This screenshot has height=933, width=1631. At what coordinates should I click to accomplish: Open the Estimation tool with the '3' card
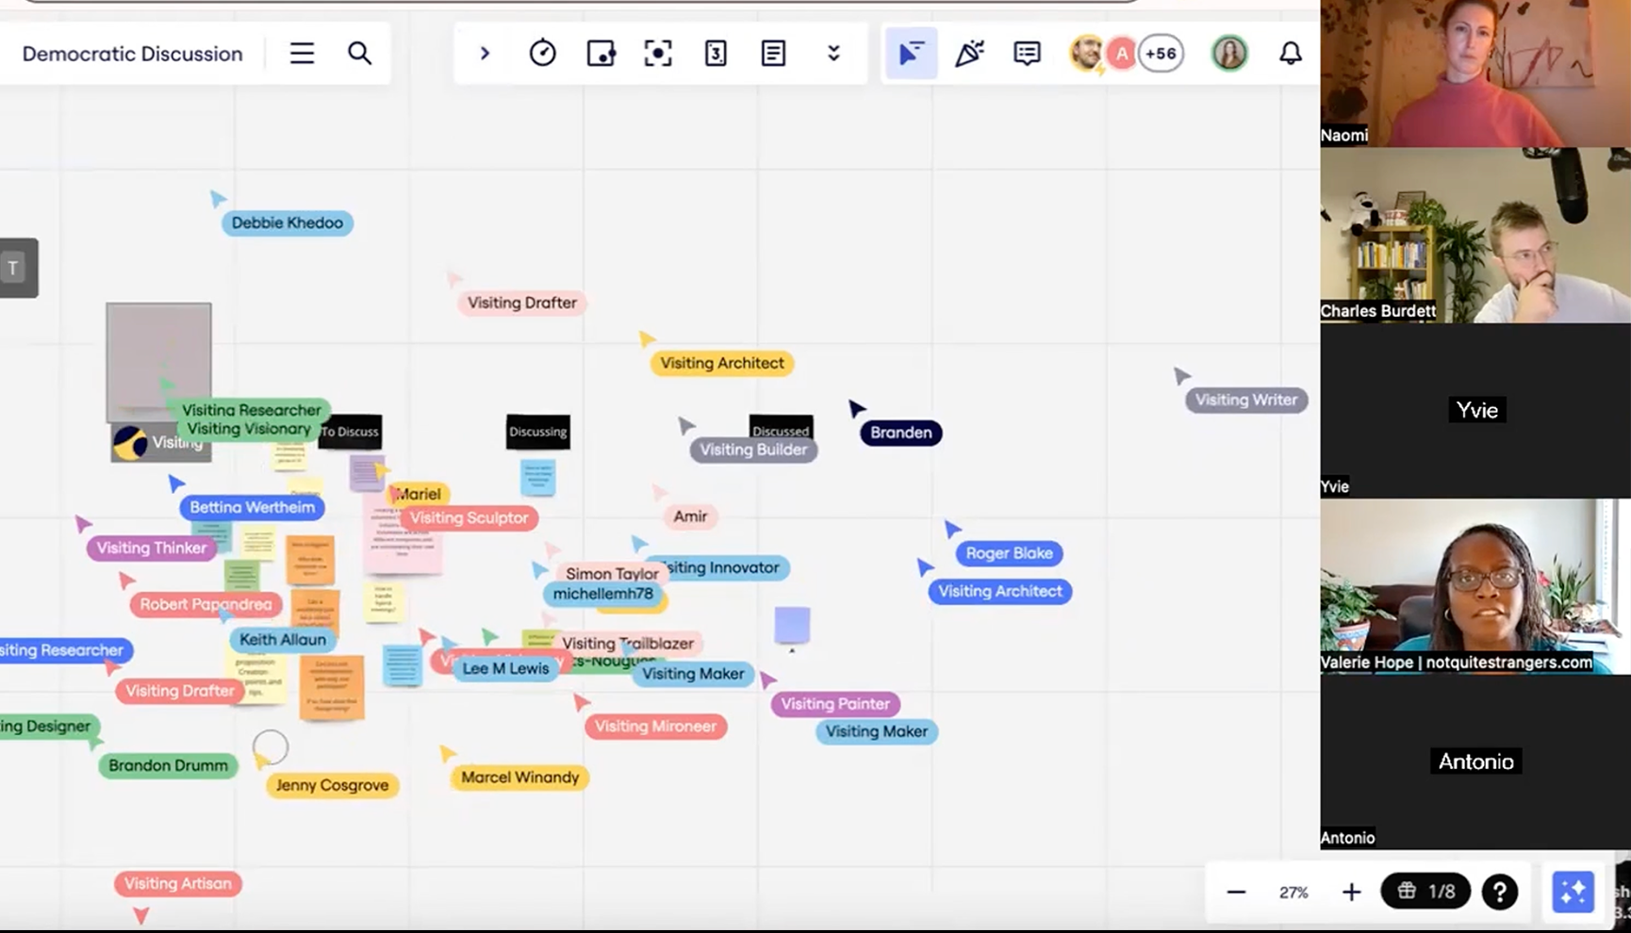point(716,54)
